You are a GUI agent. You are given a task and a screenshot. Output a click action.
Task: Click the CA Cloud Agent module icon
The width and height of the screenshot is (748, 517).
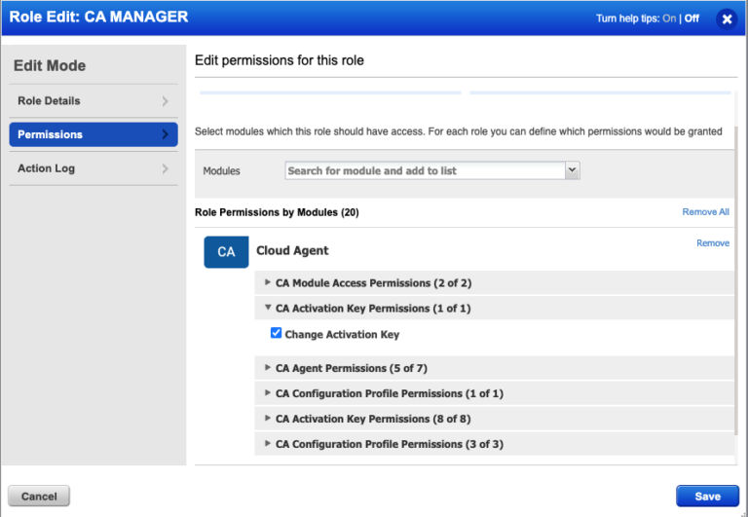point(226,252)
